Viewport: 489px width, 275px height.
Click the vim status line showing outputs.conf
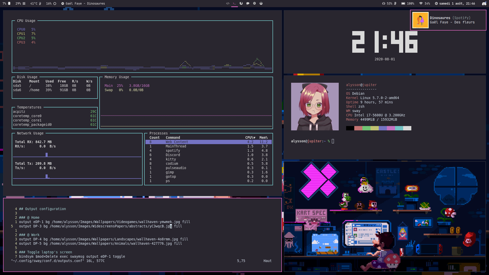tap(141, 261)
